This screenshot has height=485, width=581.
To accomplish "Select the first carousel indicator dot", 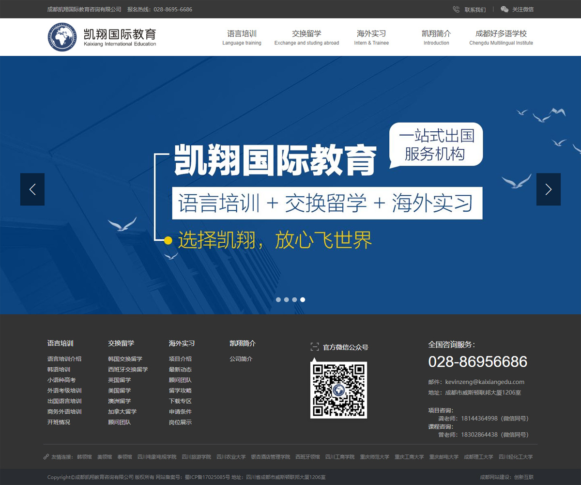I will point(278,300).
